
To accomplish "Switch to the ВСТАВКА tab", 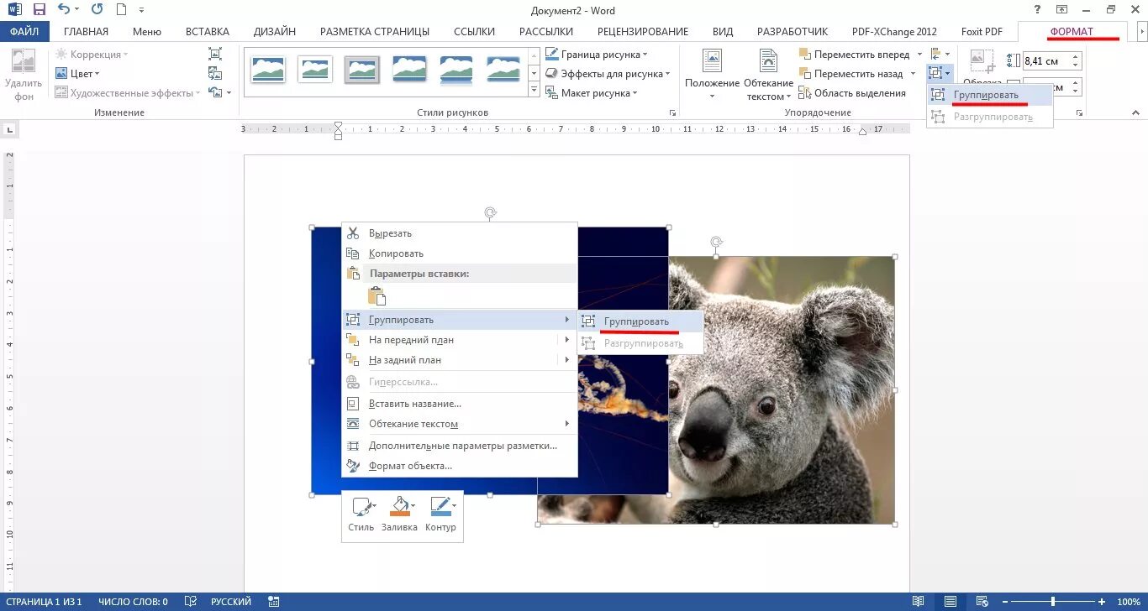I will 208,32.
